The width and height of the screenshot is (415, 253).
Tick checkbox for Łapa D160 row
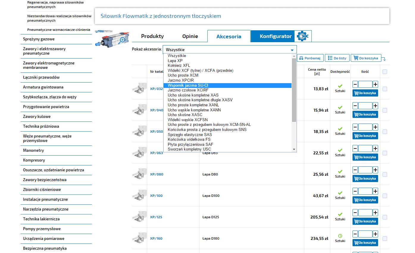385,238
